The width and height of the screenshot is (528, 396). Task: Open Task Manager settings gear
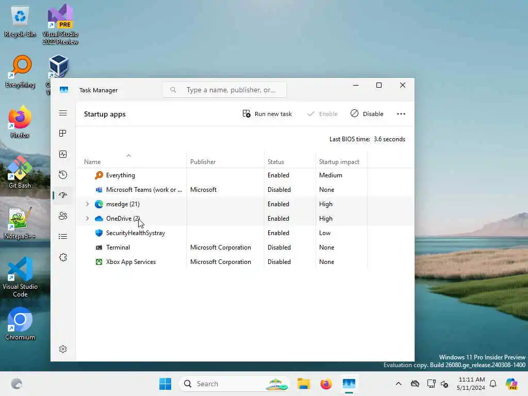coord(63,349)
